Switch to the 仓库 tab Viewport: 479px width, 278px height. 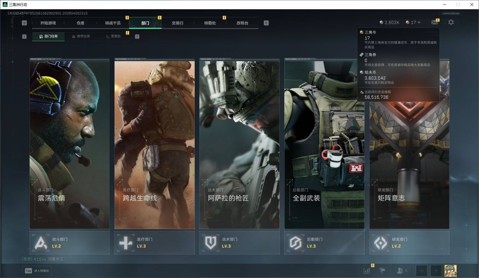80,23
